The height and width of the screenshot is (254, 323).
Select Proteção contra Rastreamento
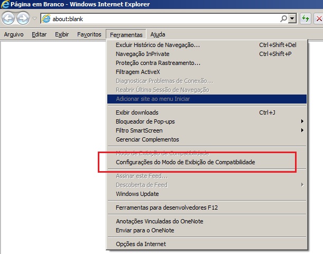(207, 63)
